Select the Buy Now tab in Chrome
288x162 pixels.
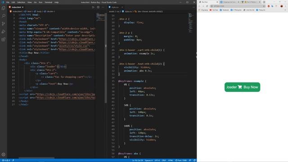(208, 2)
